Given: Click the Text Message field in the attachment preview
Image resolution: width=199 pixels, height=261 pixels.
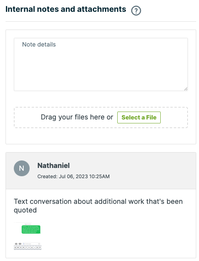Looking at the screenshot, I should 31,244.
